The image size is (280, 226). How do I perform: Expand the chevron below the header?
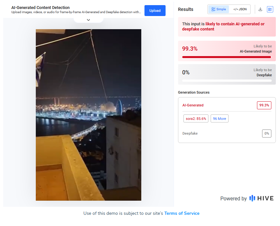point(89,20)
